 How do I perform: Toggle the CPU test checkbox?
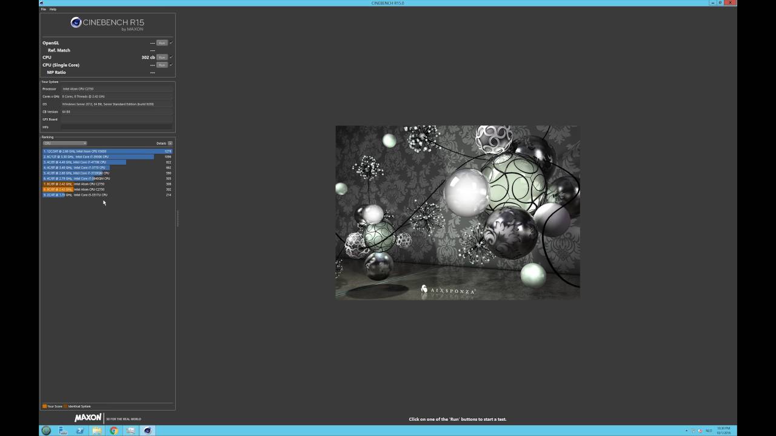tap(171, 58)
